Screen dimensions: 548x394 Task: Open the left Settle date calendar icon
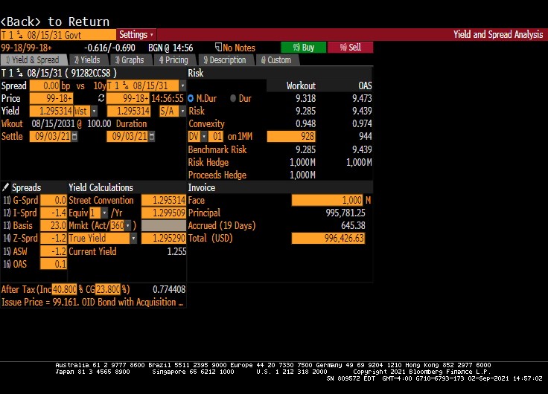point(74,137)
